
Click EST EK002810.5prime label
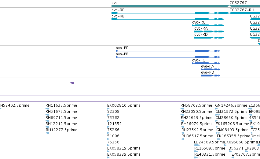(x=124, y=105)
